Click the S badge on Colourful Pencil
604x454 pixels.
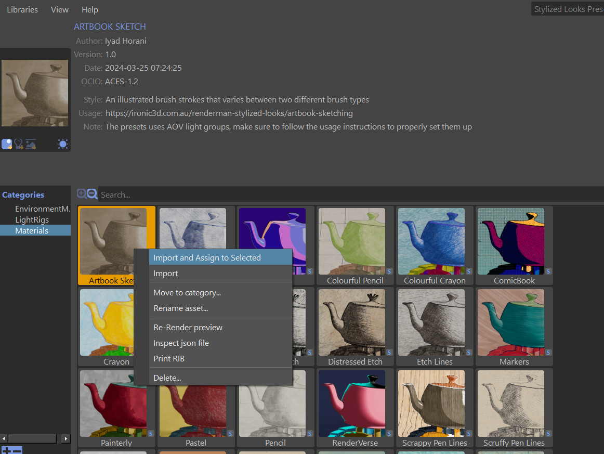[389, 271]
